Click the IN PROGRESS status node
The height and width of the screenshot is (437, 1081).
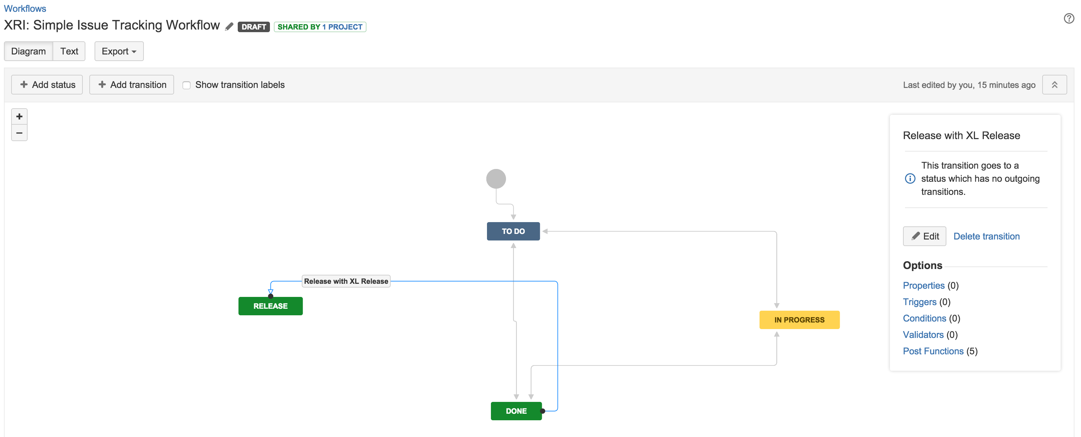tap(799, 319)
